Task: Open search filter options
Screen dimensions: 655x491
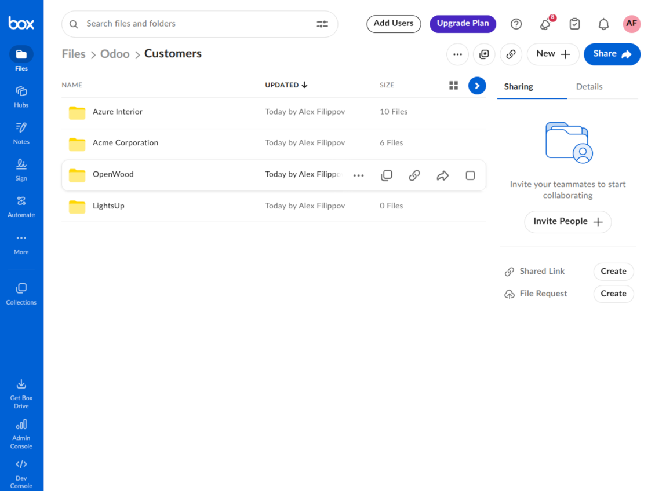Action: click(322, 24)
